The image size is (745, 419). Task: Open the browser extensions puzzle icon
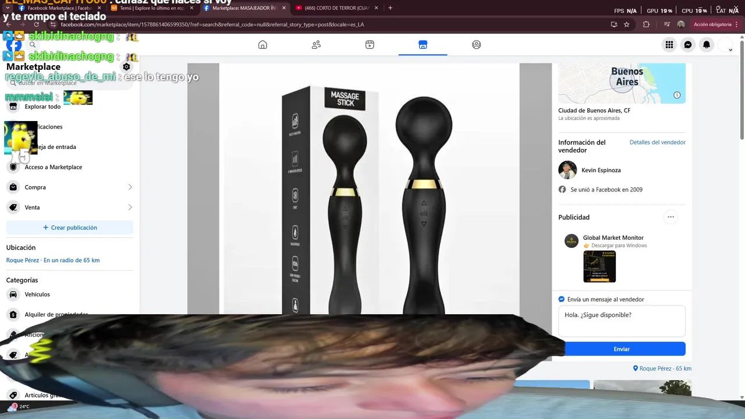coord(646,24)
